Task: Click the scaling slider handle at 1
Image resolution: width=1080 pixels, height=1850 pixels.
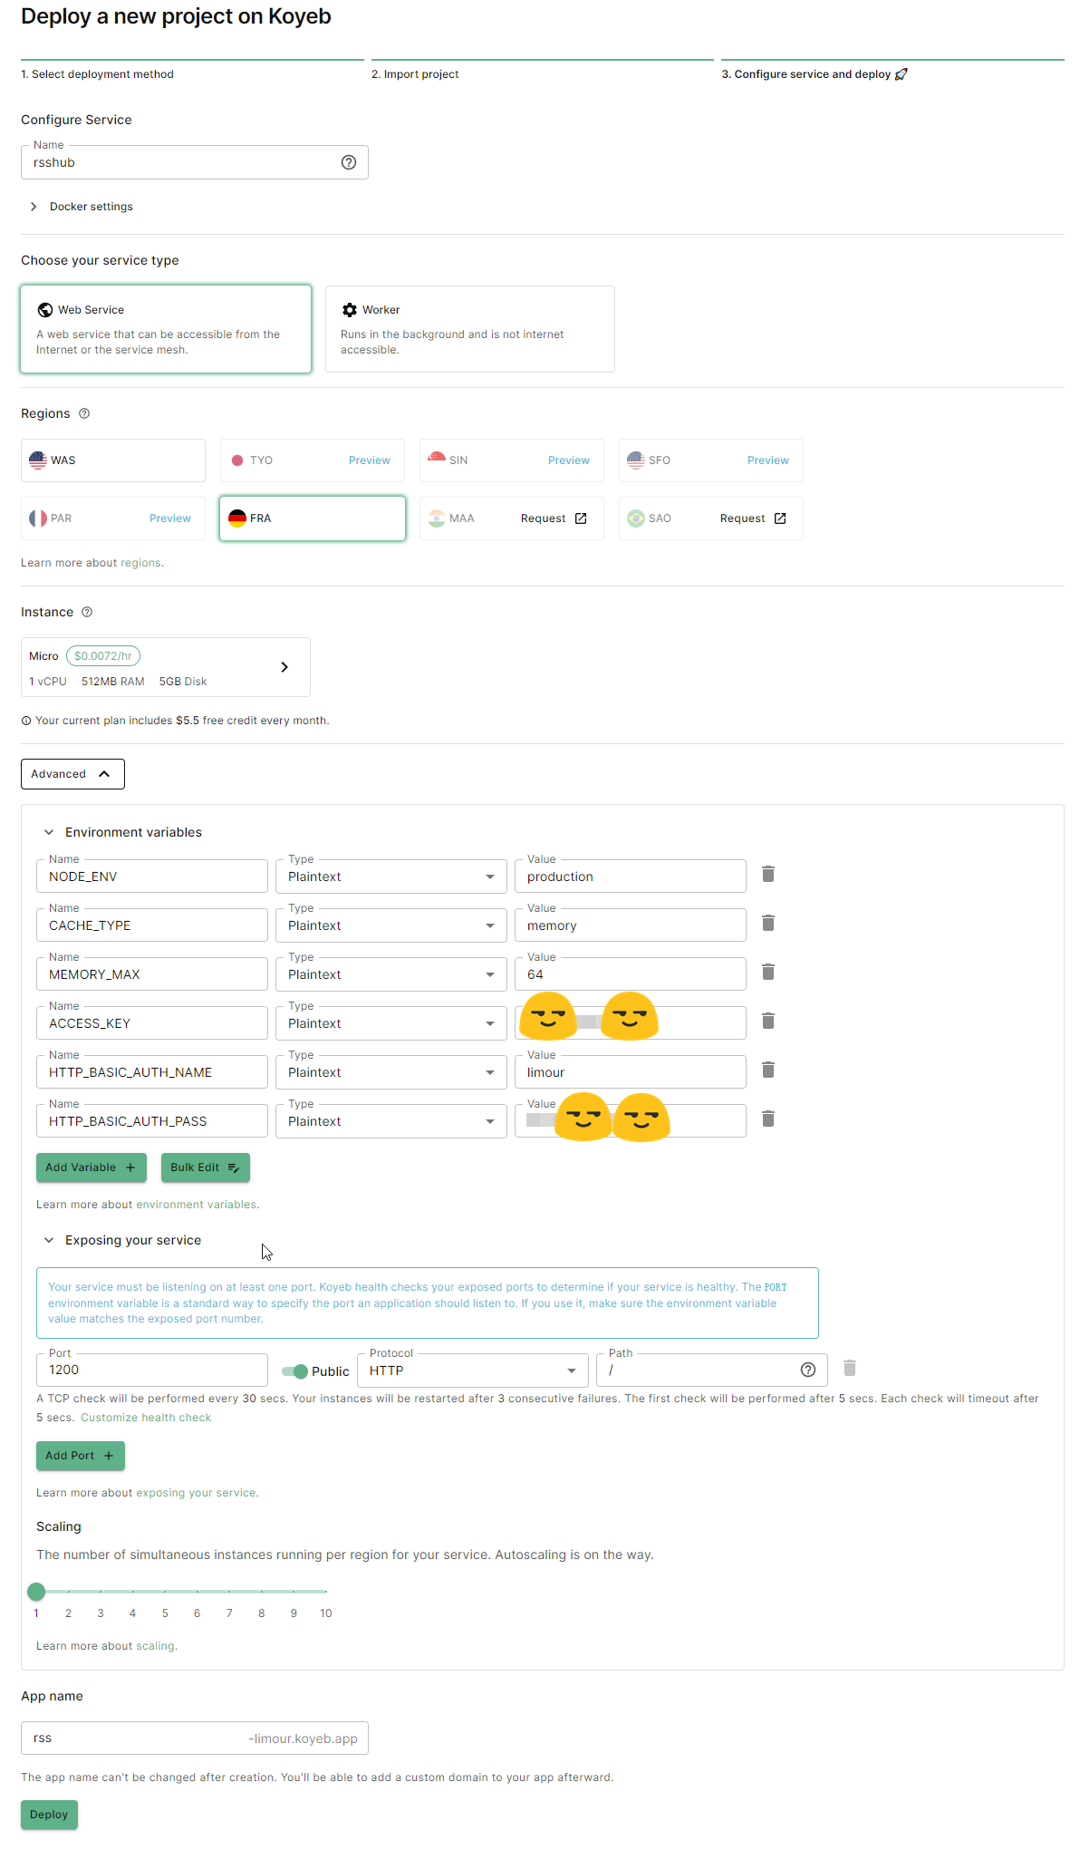Action: pyautogui.click(x=36, y=1591)
